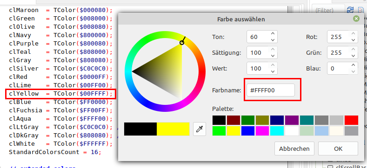367x168 pixels.
Task: Select the olive palette swatch
Action: coord(263,120)
